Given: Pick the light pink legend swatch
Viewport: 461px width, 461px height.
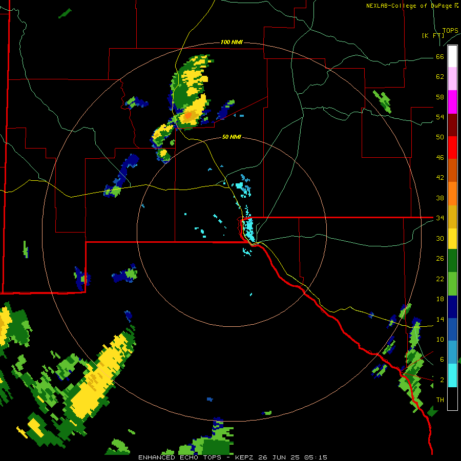Looking at the screenshot, I should pos(452,78).
